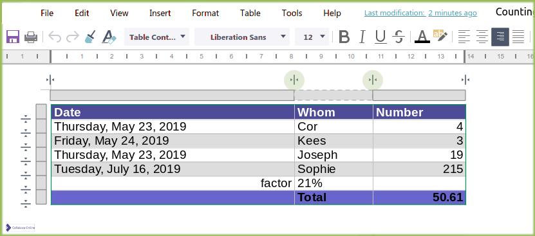
Task: Click the cell containing Kees
Action: tap(333, 141)
